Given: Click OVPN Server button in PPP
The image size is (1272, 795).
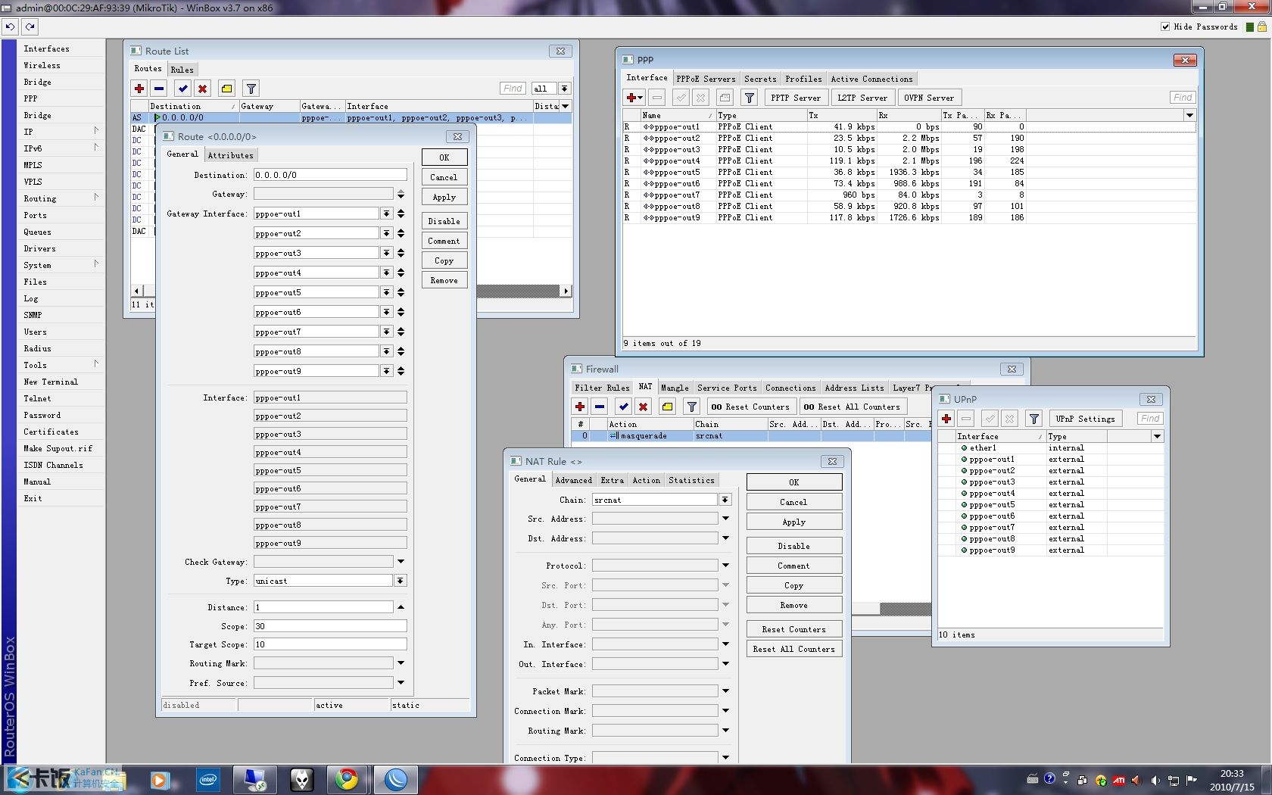Looking at the screenshot, I should pyautogui.click(x=929, y=98).
